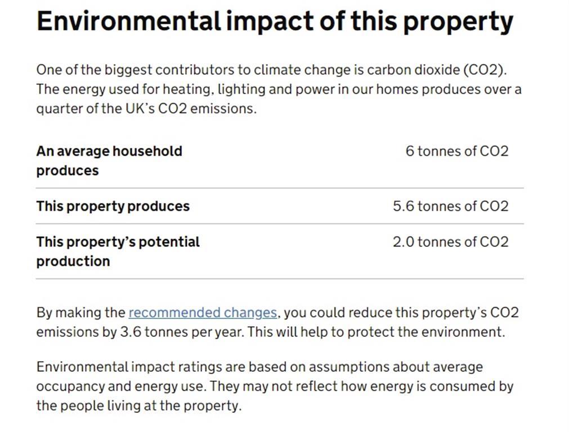Click the text 'emissions by 3.6 tonnes per year'

140,332
